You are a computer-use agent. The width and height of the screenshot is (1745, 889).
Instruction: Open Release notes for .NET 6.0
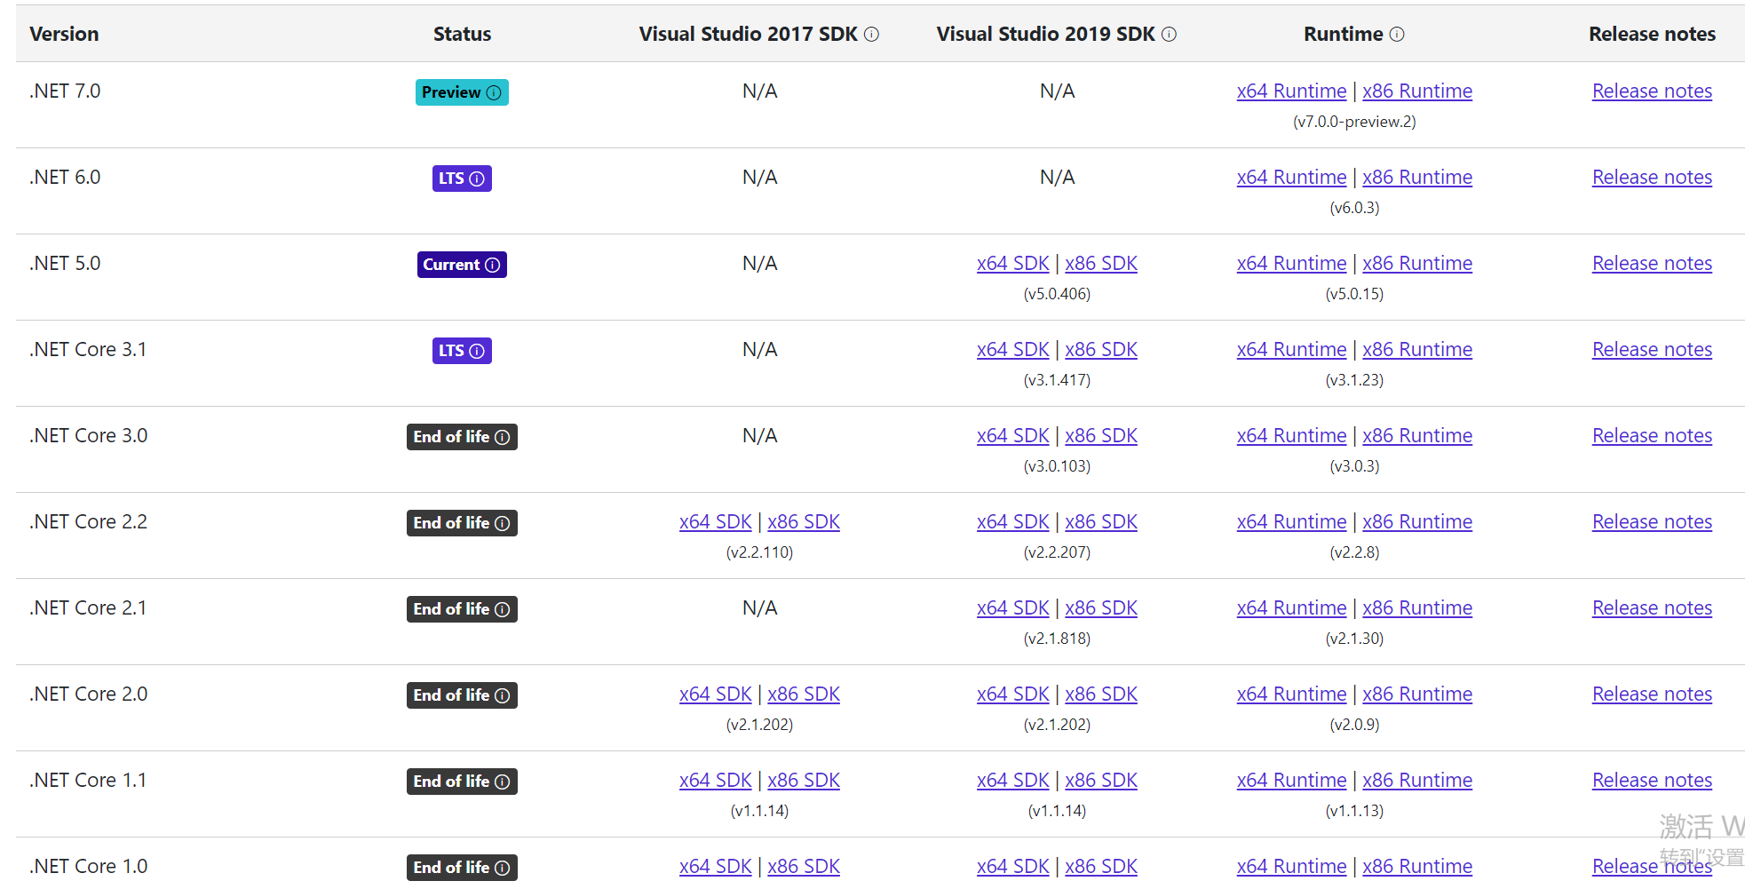point(1652,177)
